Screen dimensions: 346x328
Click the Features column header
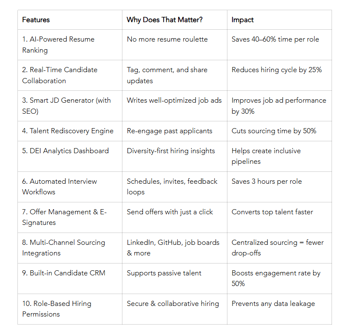(70, 20)
